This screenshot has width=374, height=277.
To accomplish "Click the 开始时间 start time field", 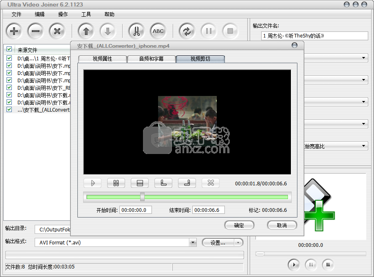I will [136, 210].
